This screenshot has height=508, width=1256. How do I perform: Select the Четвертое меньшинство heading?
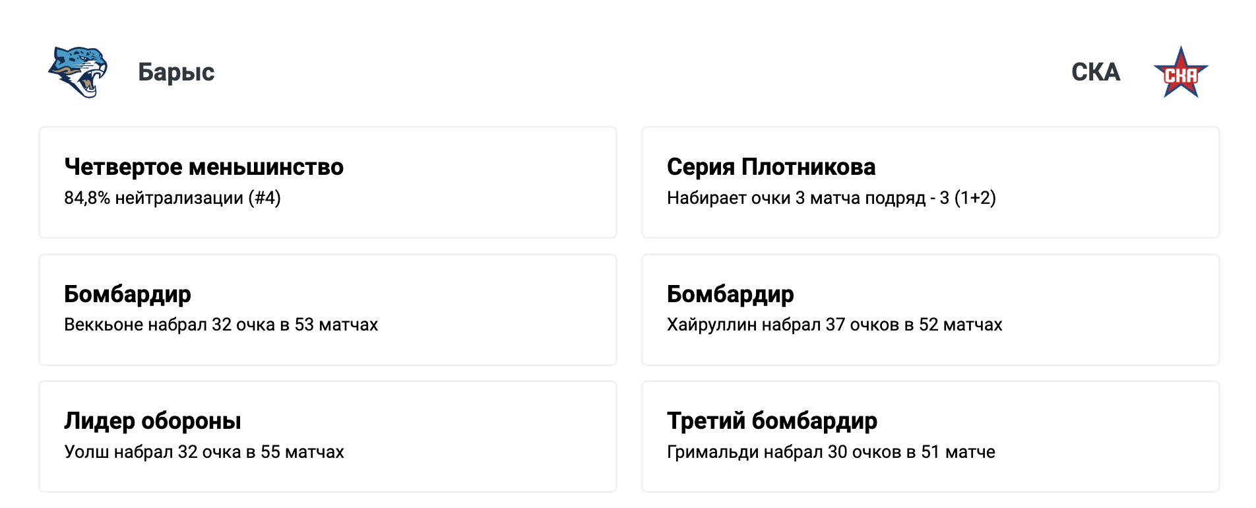point(204,167)
